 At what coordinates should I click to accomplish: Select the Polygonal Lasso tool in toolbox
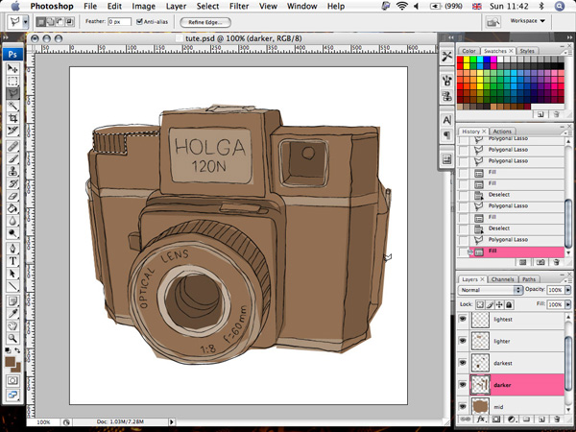pyautogui.click(x=12, y=93)
